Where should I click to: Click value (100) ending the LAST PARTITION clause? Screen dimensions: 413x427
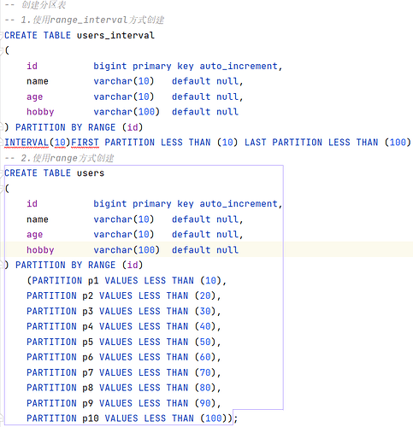(398, 143)
